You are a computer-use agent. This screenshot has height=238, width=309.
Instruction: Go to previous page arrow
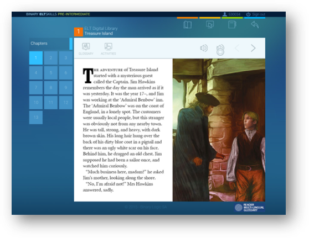237,48
